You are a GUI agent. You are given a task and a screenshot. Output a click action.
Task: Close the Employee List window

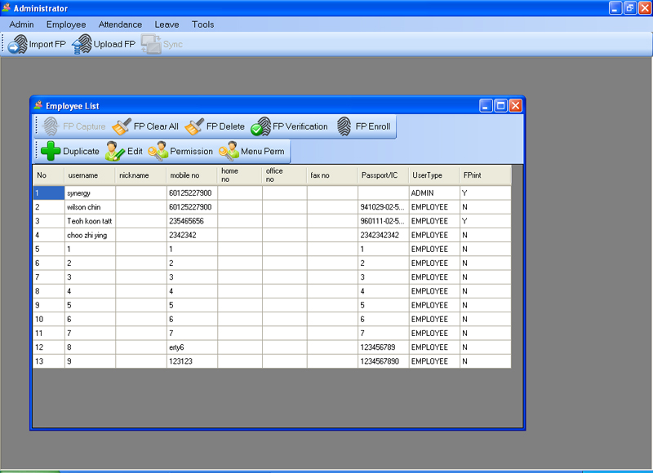pyautogui.click(x=515, y=106)
